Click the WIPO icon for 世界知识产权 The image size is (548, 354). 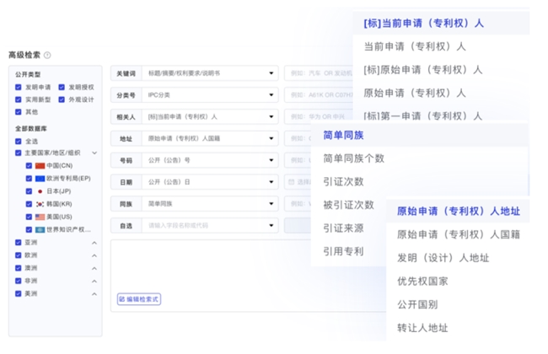tap(40, 230)
